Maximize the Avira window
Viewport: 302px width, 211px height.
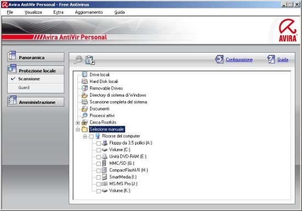click(x=290, y=4)
